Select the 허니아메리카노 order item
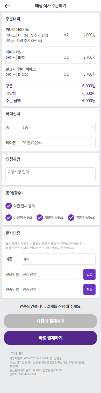Viewport: 101px width, 393px height. pos(51,35)
